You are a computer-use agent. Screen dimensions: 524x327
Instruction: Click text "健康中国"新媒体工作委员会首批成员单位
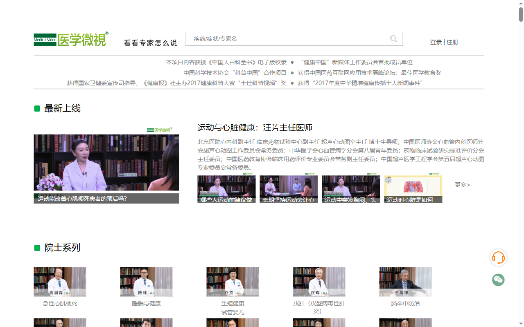356,62
